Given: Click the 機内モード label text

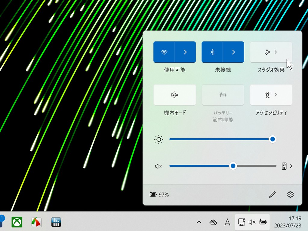Looking at the screenshot, I should (175, 113).
